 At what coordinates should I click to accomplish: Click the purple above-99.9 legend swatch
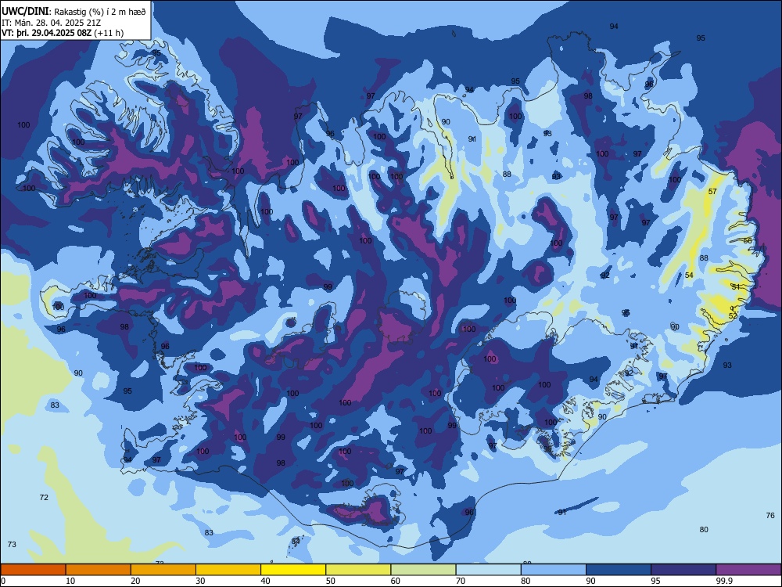(x=748, y=570)
